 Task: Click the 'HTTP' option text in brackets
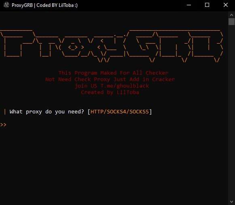pos(97,112)
